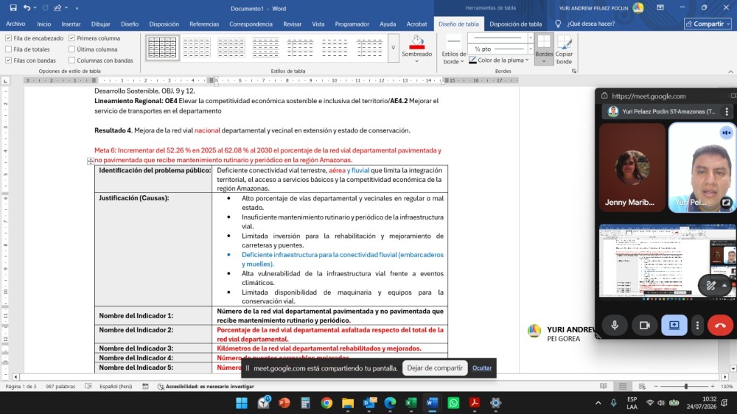Switch to the Insertar tab
The height and width of the screenshot is (414, 737).
tap(71, 24)
